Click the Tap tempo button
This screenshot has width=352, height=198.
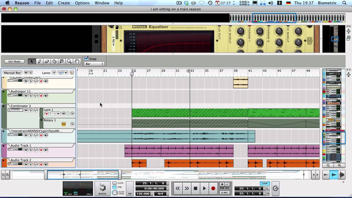[x=130, y=189]
